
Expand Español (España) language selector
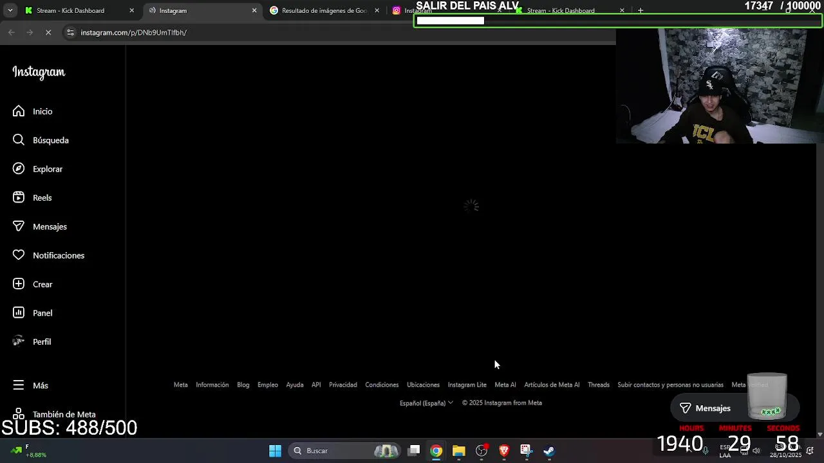426,403
